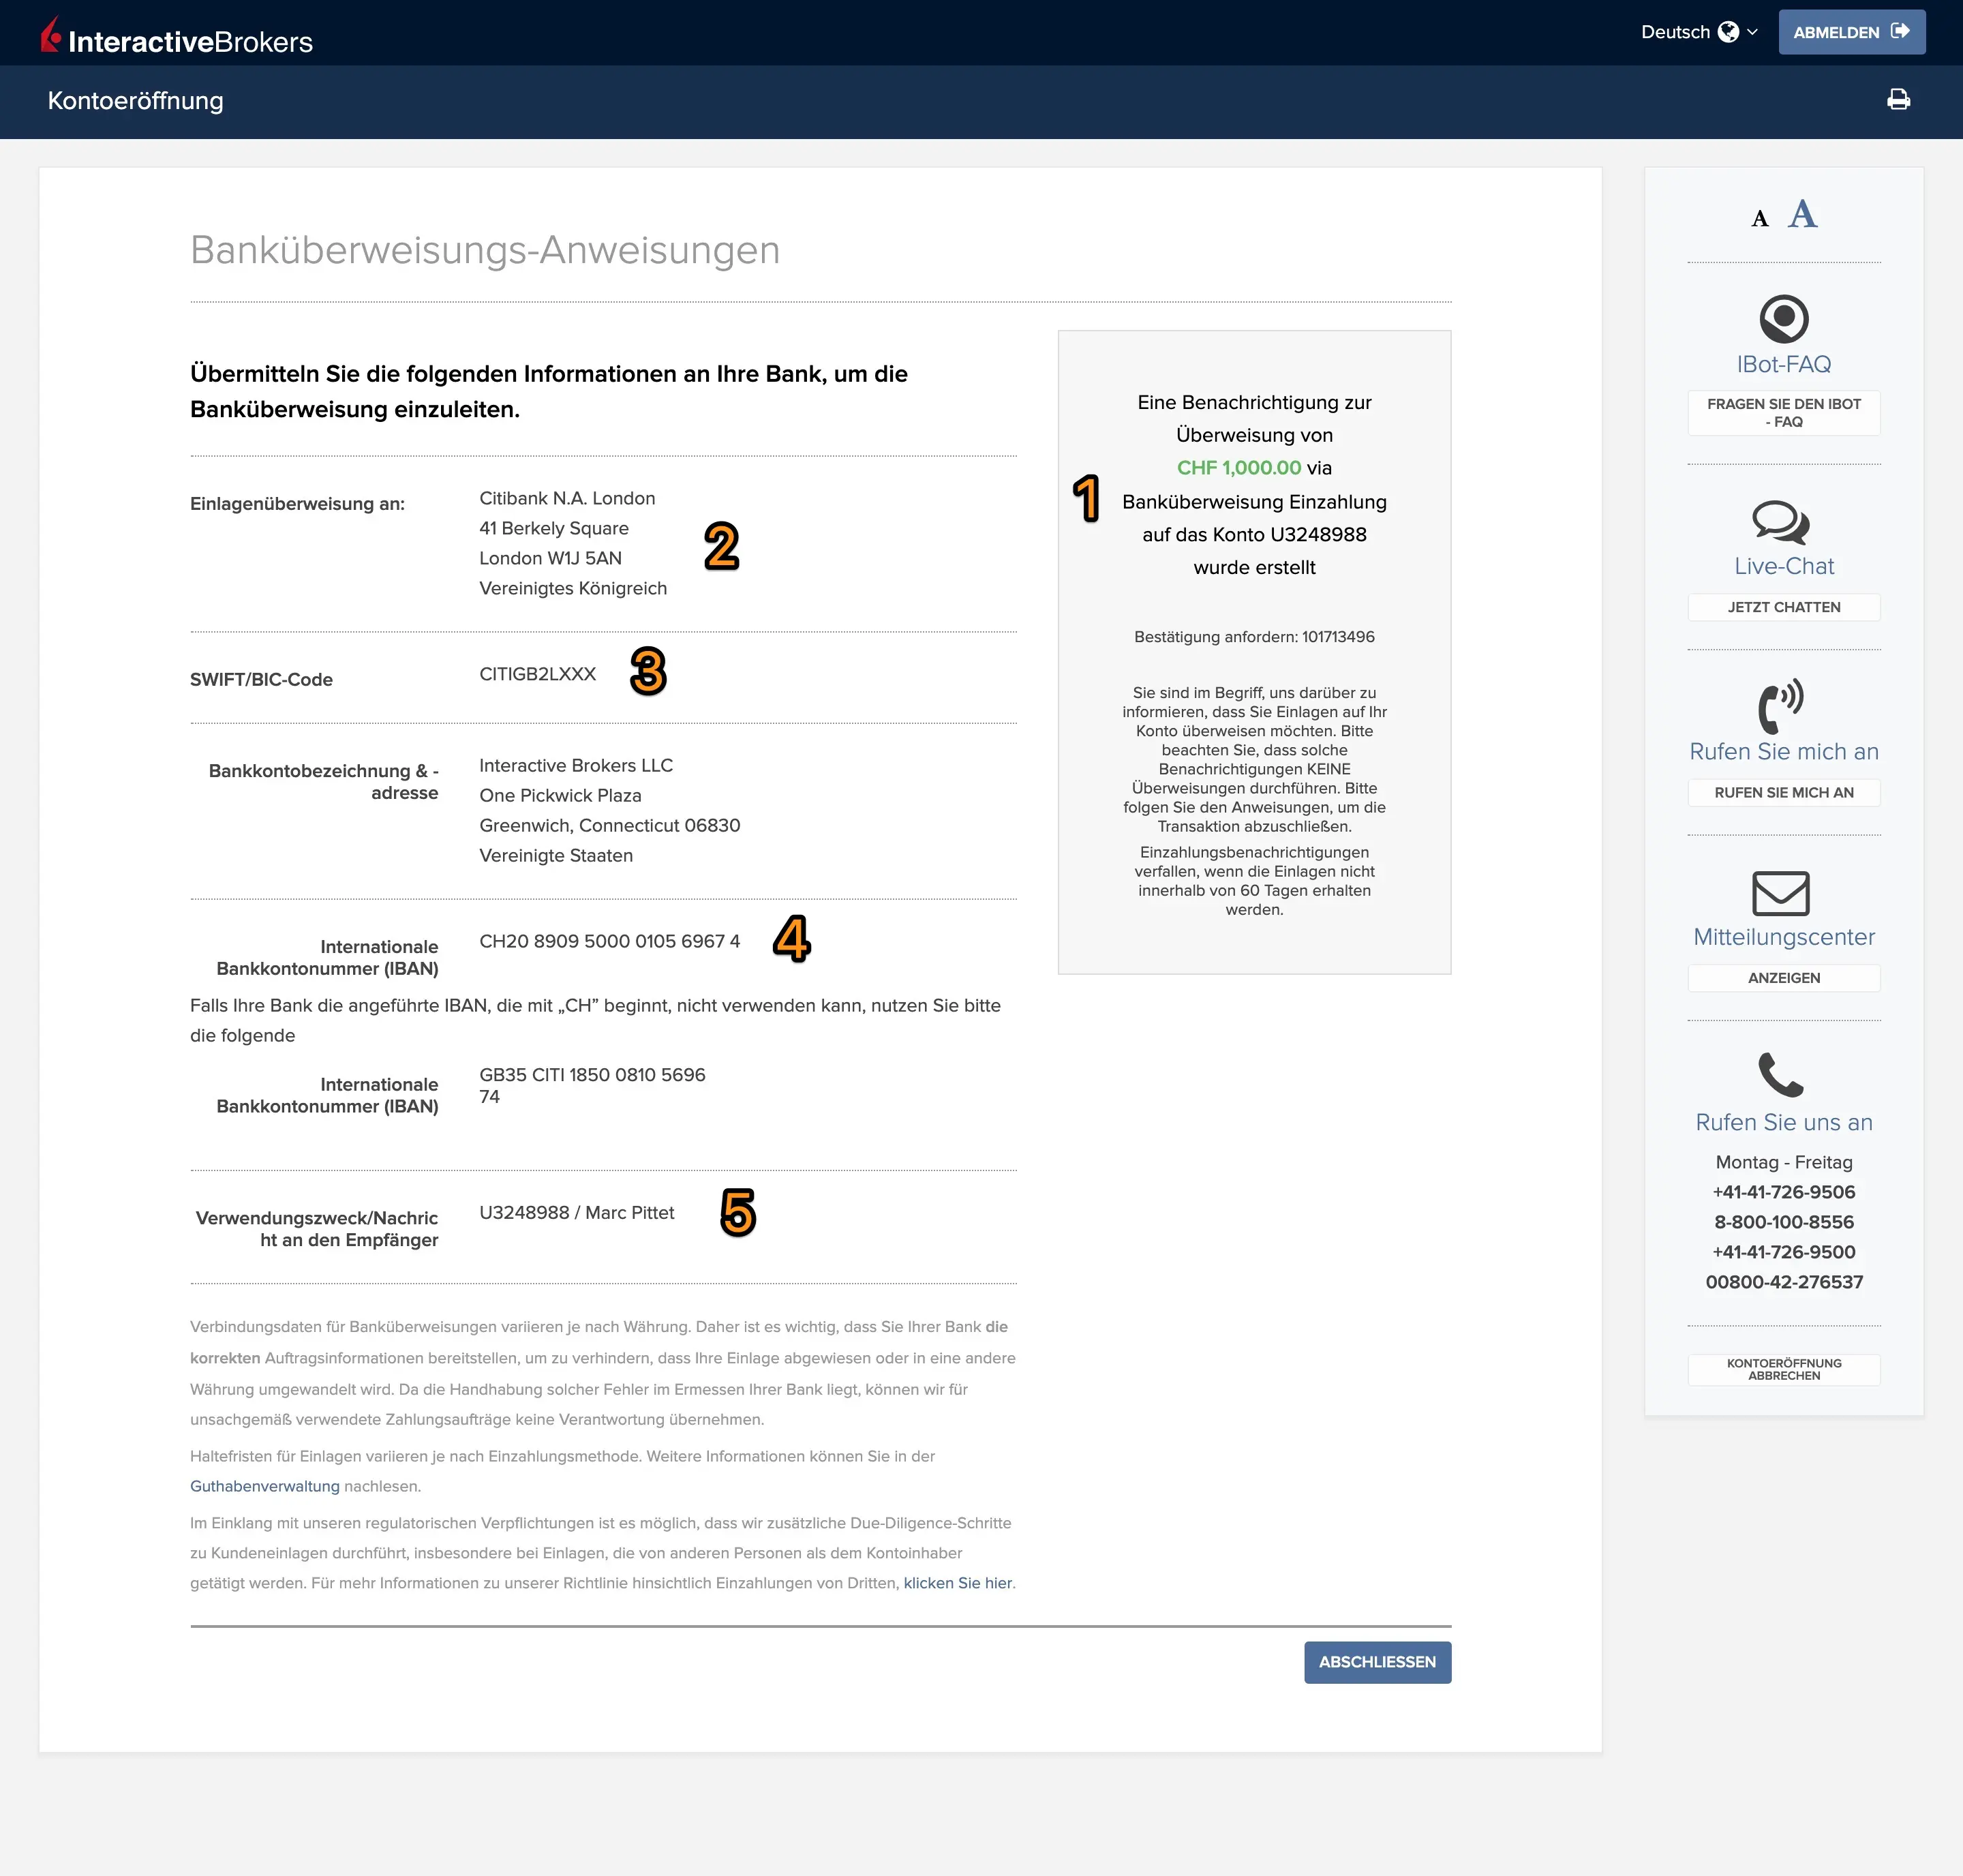Click the SWIFT/BIC-Code label

(x=261, y=679)
